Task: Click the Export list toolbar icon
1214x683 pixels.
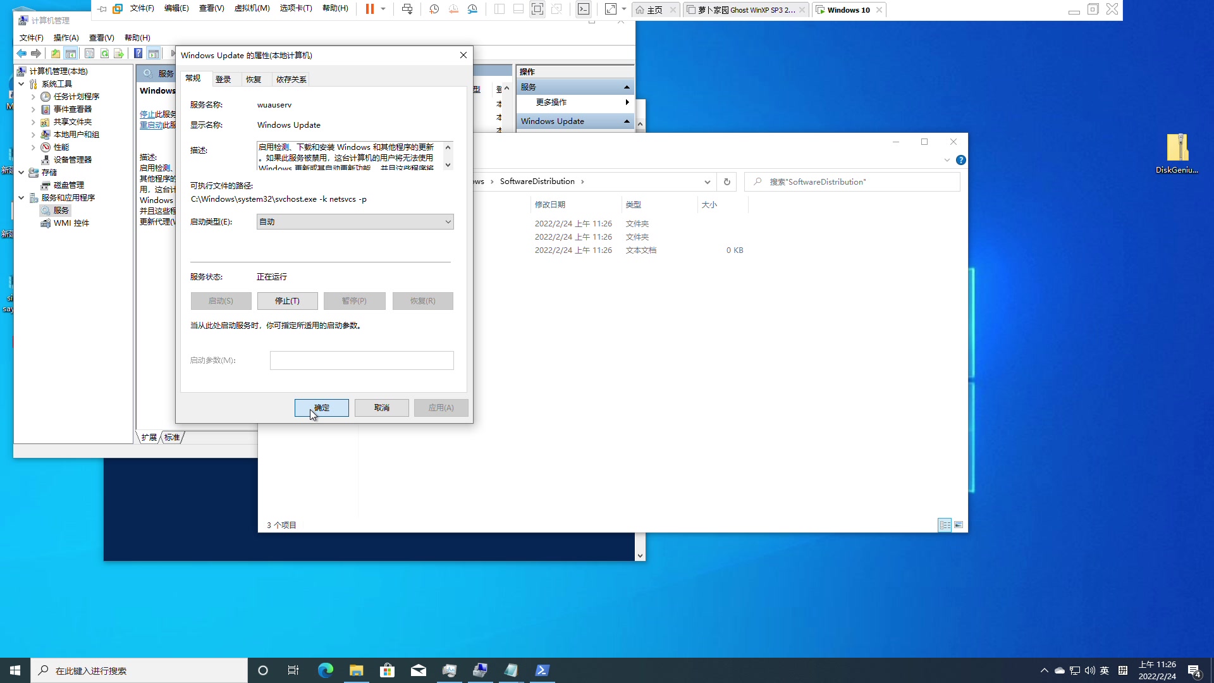Action: 119,54
